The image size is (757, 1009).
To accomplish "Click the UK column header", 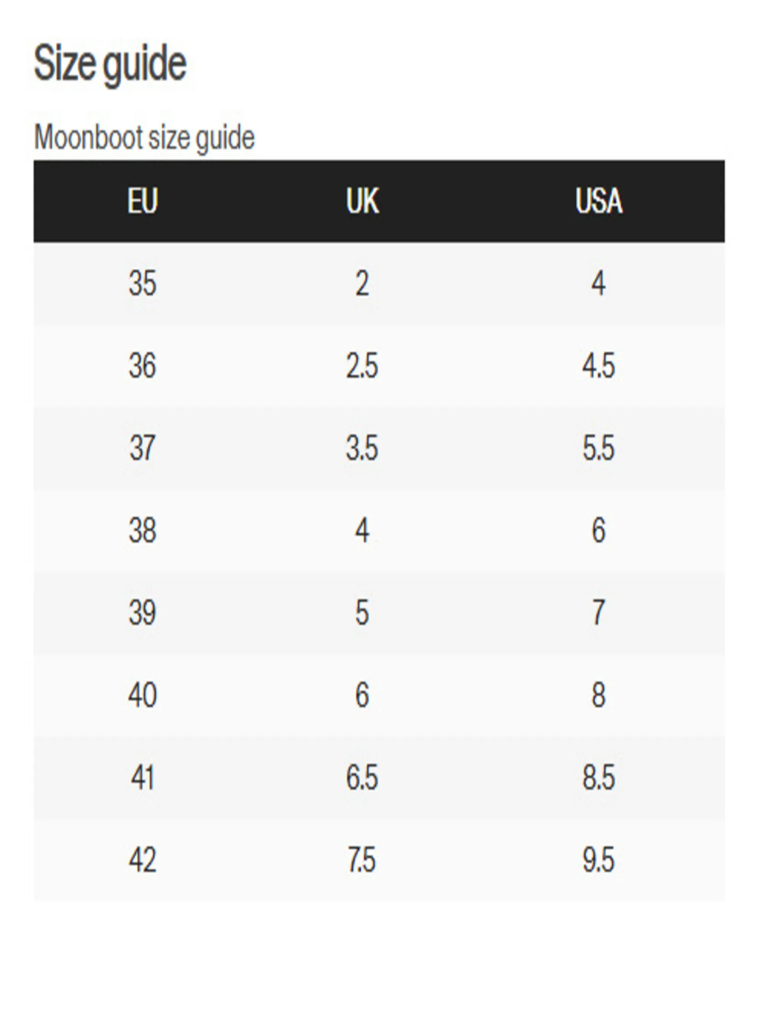I will [x=362, y=201].
